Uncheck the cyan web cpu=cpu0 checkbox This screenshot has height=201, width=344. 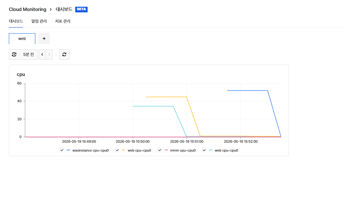[204, 150]
